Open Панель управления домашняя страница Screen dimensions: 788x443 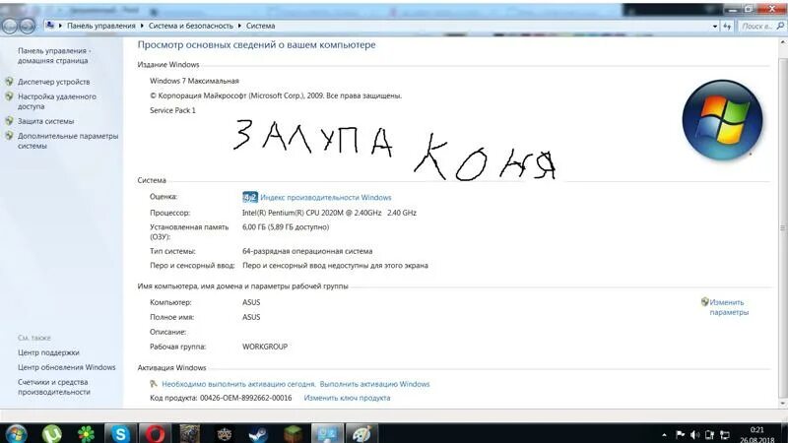(54, 55)
